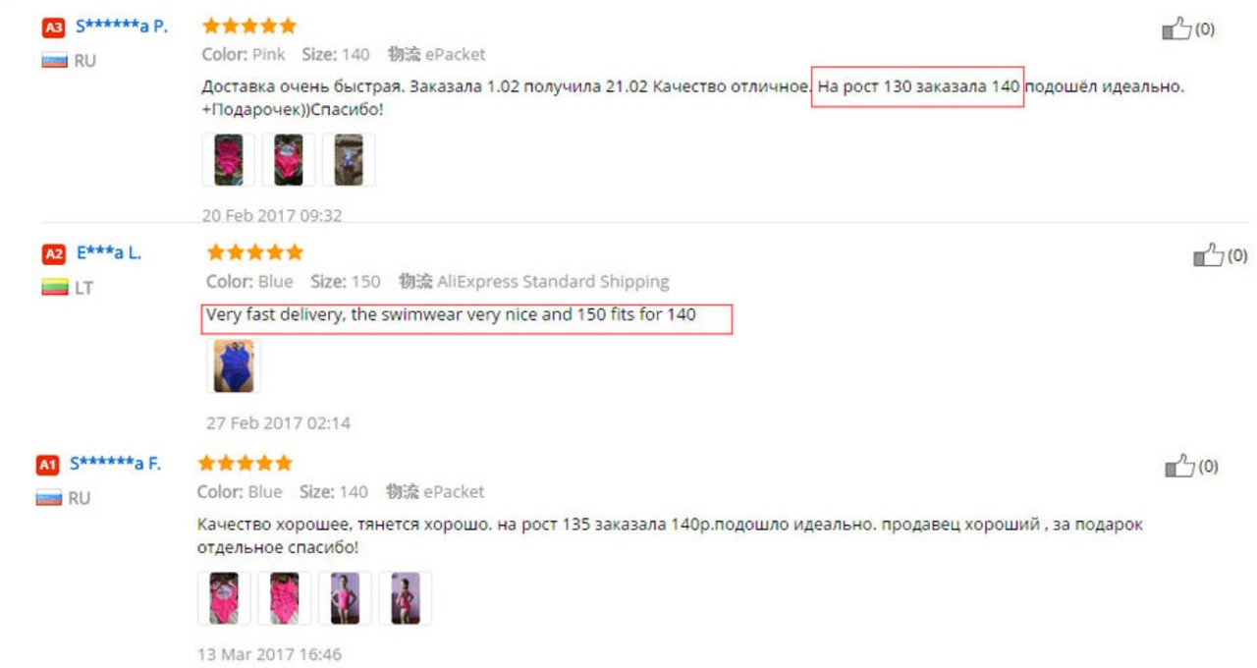The image size is (1257, 668).
Task: Open third photo in S******a F. review
Action: (x=345, y=598)
